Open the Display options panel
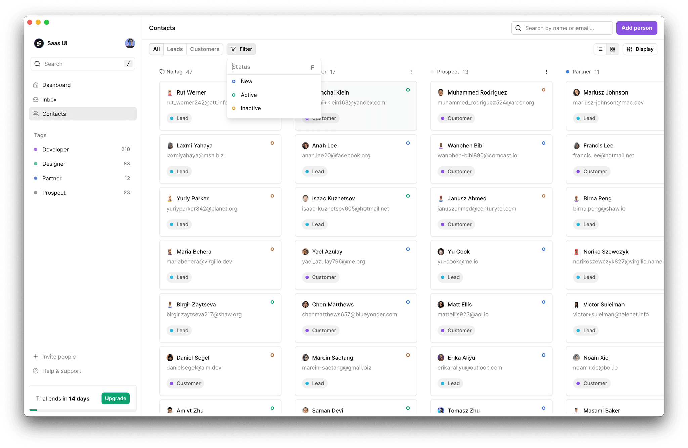The image size is (688, 448). tap(640, 49)
